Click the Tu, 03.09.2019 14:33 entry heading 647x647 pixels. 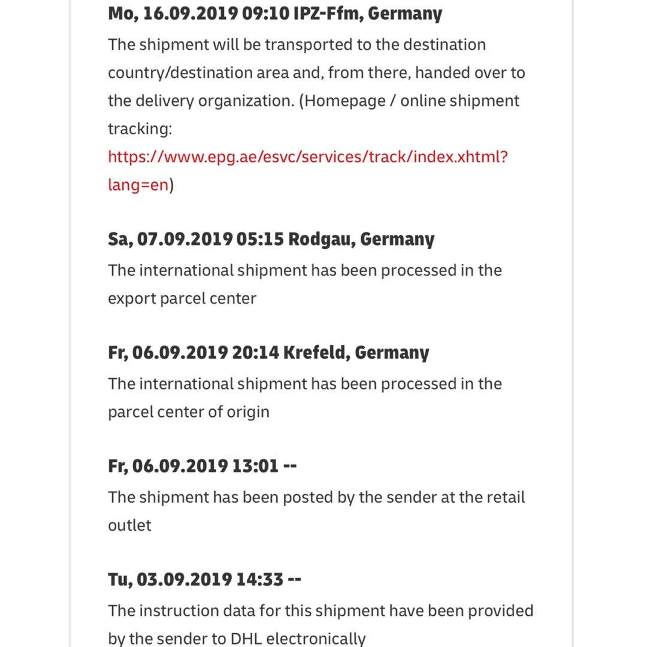pos(204,579)
